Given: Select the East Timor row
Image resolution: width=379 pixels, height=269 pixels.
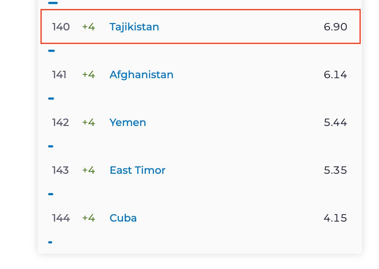Looking at the screenshot, I should [137, 170].
